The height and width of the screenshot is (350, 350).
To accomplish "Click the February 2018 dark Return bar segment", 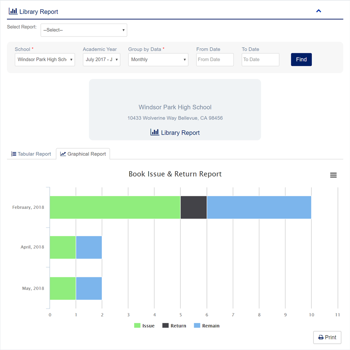I will (194, 207).
